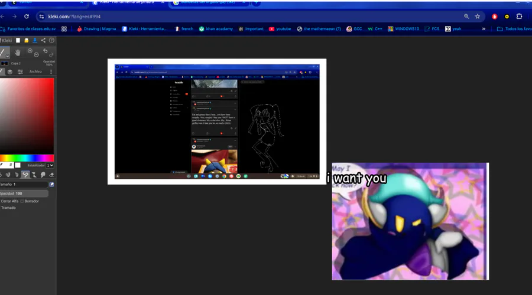Select the sketchy brush
This screenshot has height=295, width=532.
(17, 175)
